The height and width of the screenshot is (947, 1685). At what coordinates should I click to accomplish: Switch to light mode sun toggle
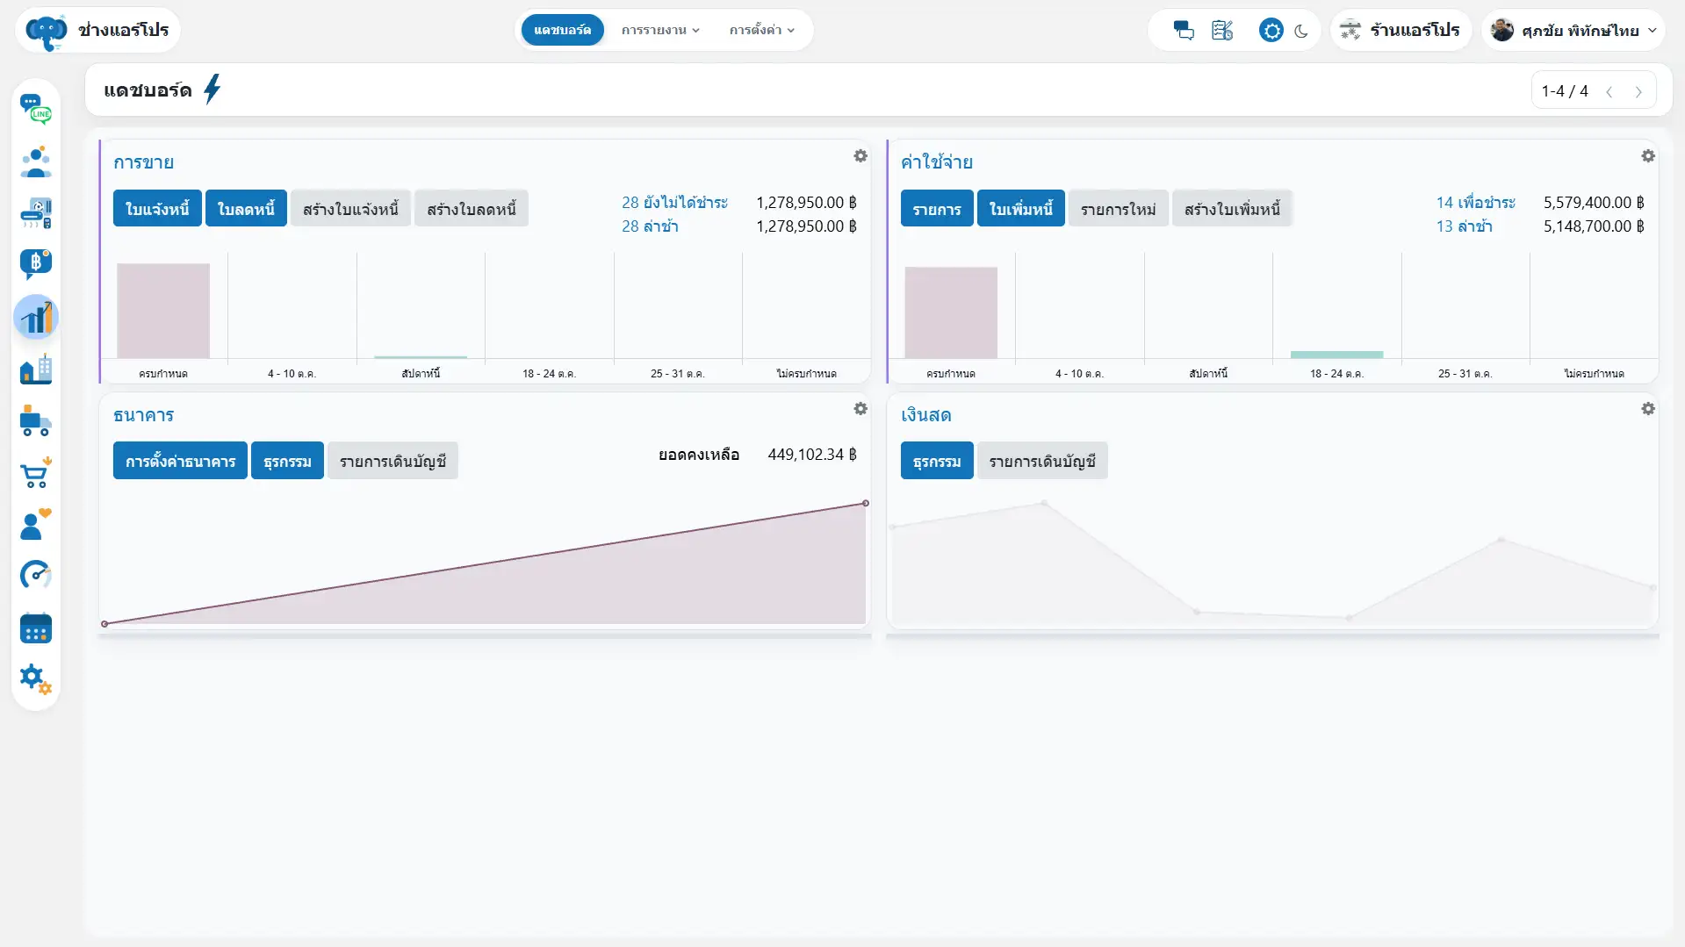1271,31
